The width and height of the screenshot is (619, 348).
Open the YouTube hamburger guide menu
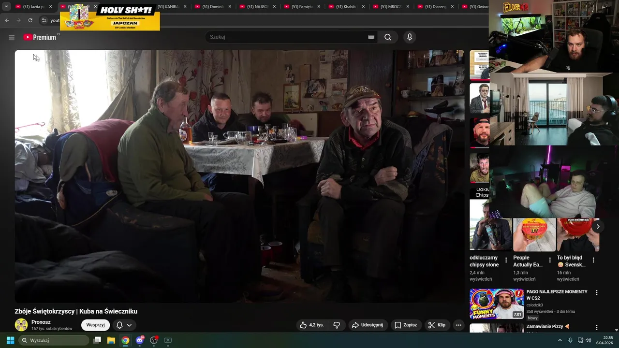[12, 37]
